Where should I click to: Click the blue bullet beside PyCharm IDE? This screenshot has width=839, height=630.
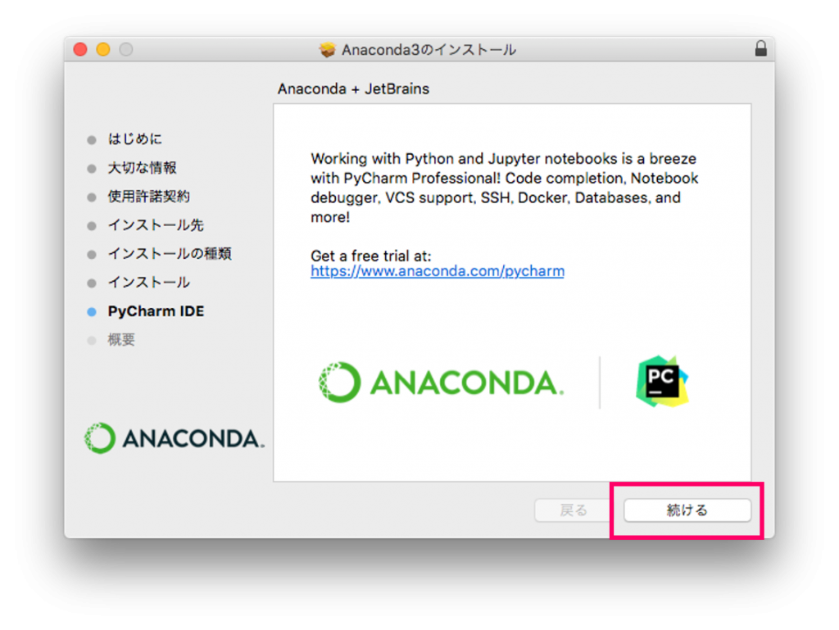tap(92, 312)
